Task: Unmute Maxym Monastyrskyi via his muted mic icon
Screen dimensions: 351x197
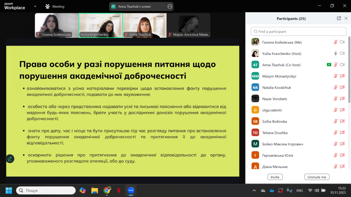Action: pyautogui.click(x=335, y=76)
